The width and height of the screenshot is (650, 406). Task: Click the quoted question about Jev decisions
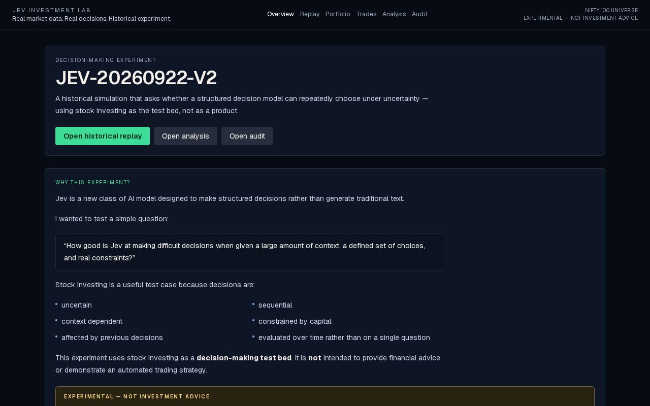coord(250,252)
